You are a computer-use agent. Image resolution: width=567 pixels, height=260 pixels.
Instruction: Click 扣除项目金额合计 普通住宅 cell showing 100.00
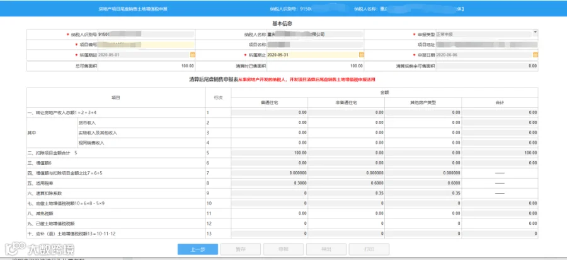pos(270,153)
